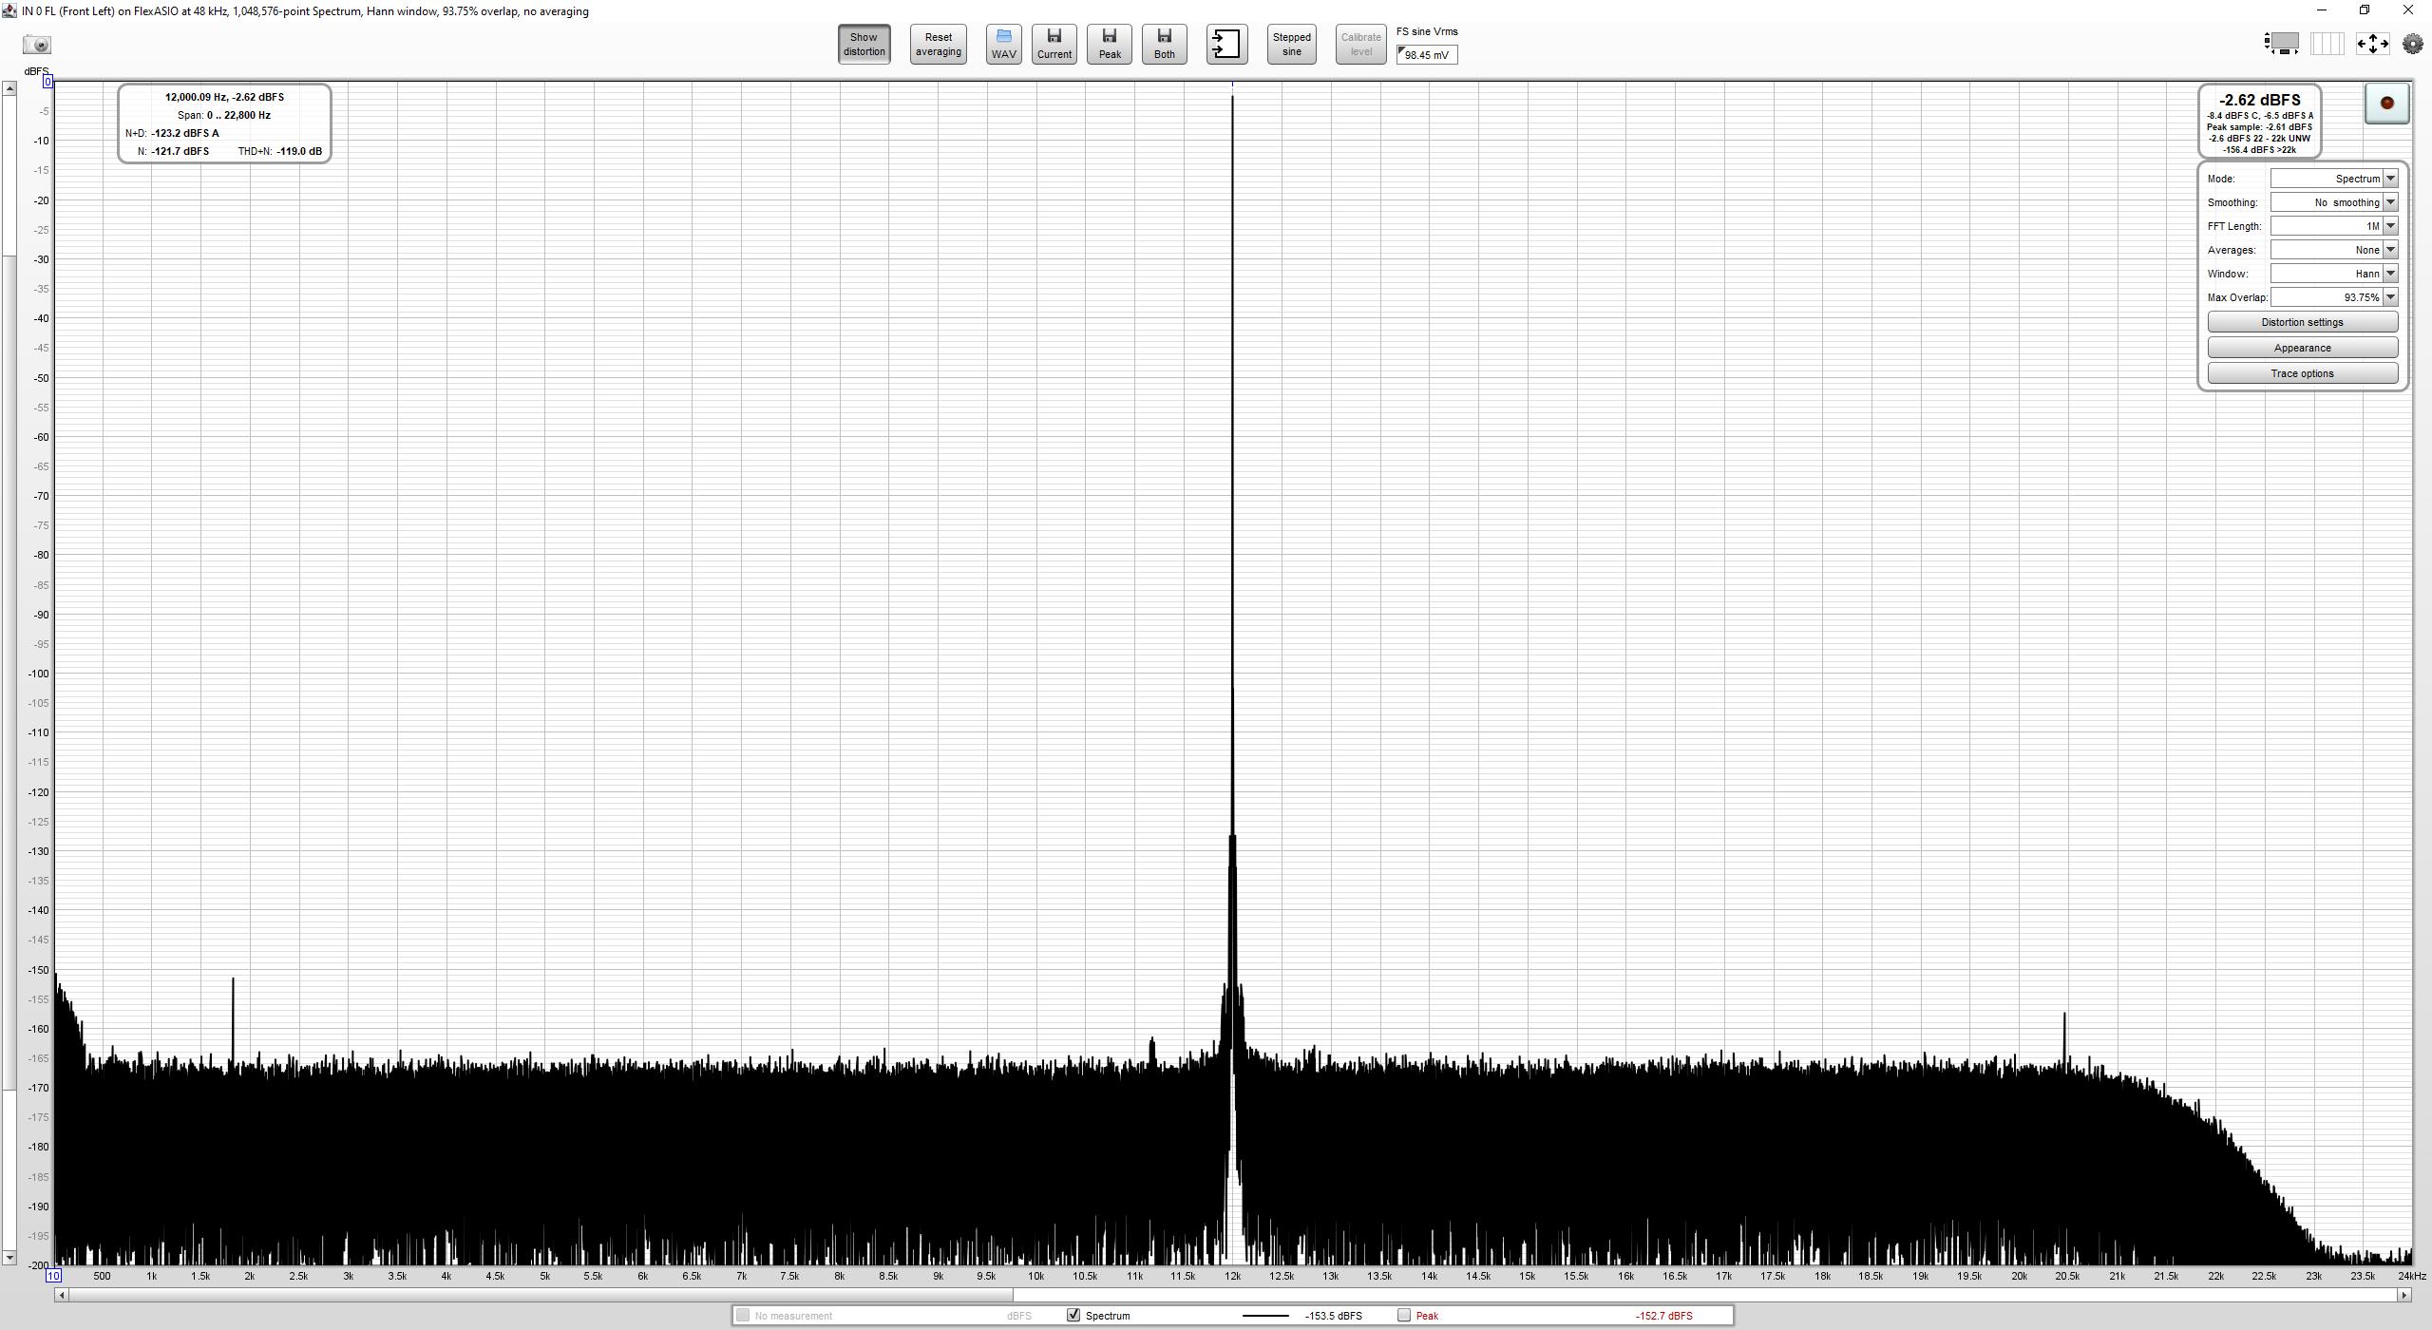Click the FS sine Vrms input field
Viewport: 2432px width, 1330px height.
point(1427,55)
